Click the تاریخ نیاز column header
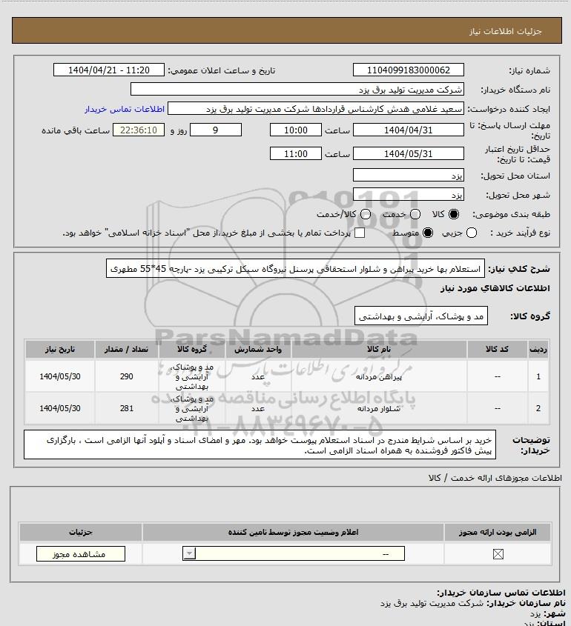 pyautogui.click(x=60, y=350)
